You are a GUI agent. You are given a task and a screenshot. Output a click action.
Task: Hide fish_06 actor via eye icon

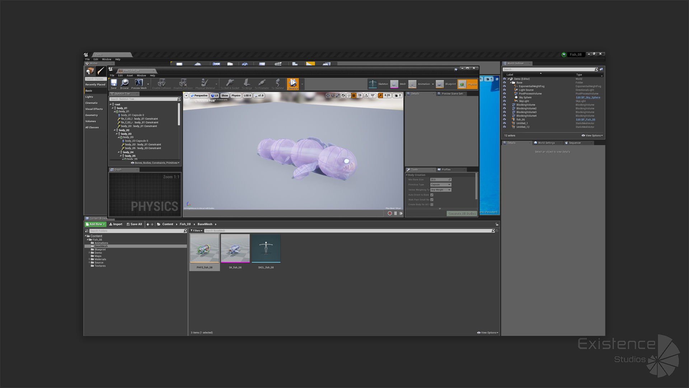point(504,120)
